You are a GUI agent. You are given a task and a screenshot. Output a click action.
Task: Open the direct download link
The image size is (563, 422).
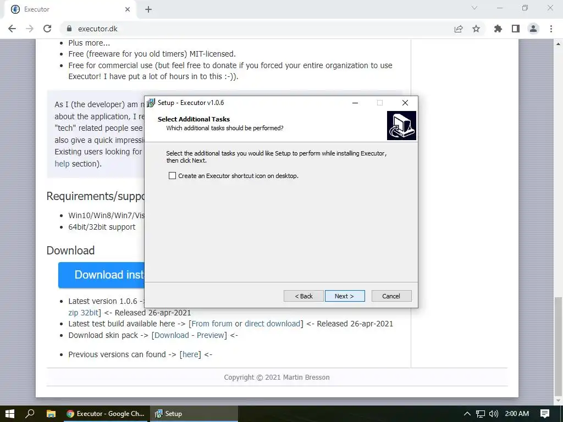click(x=273, y=324)
